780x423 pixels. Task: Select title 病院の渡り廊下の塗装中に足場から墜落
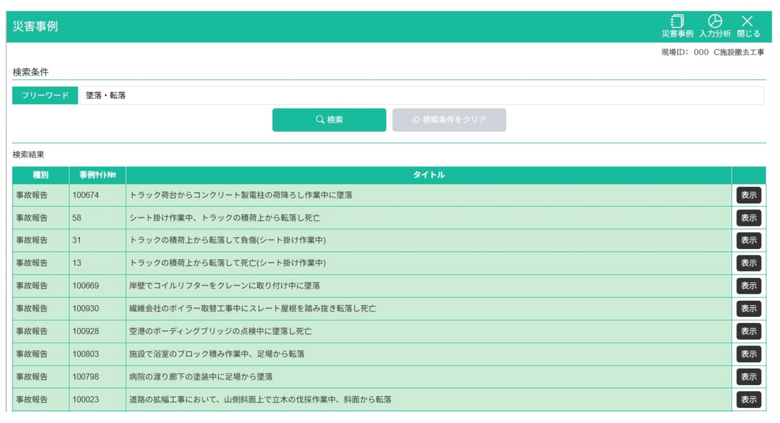[x=201, y=377]
